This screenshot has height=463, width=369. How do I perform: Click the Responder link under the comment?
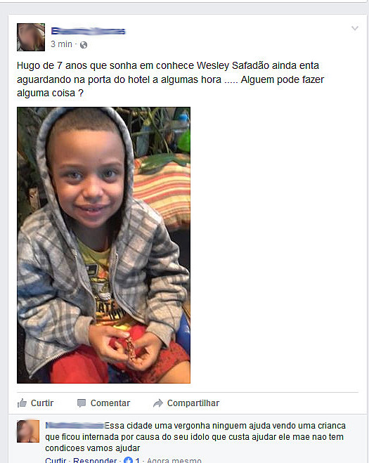click(x=95, y=460)
